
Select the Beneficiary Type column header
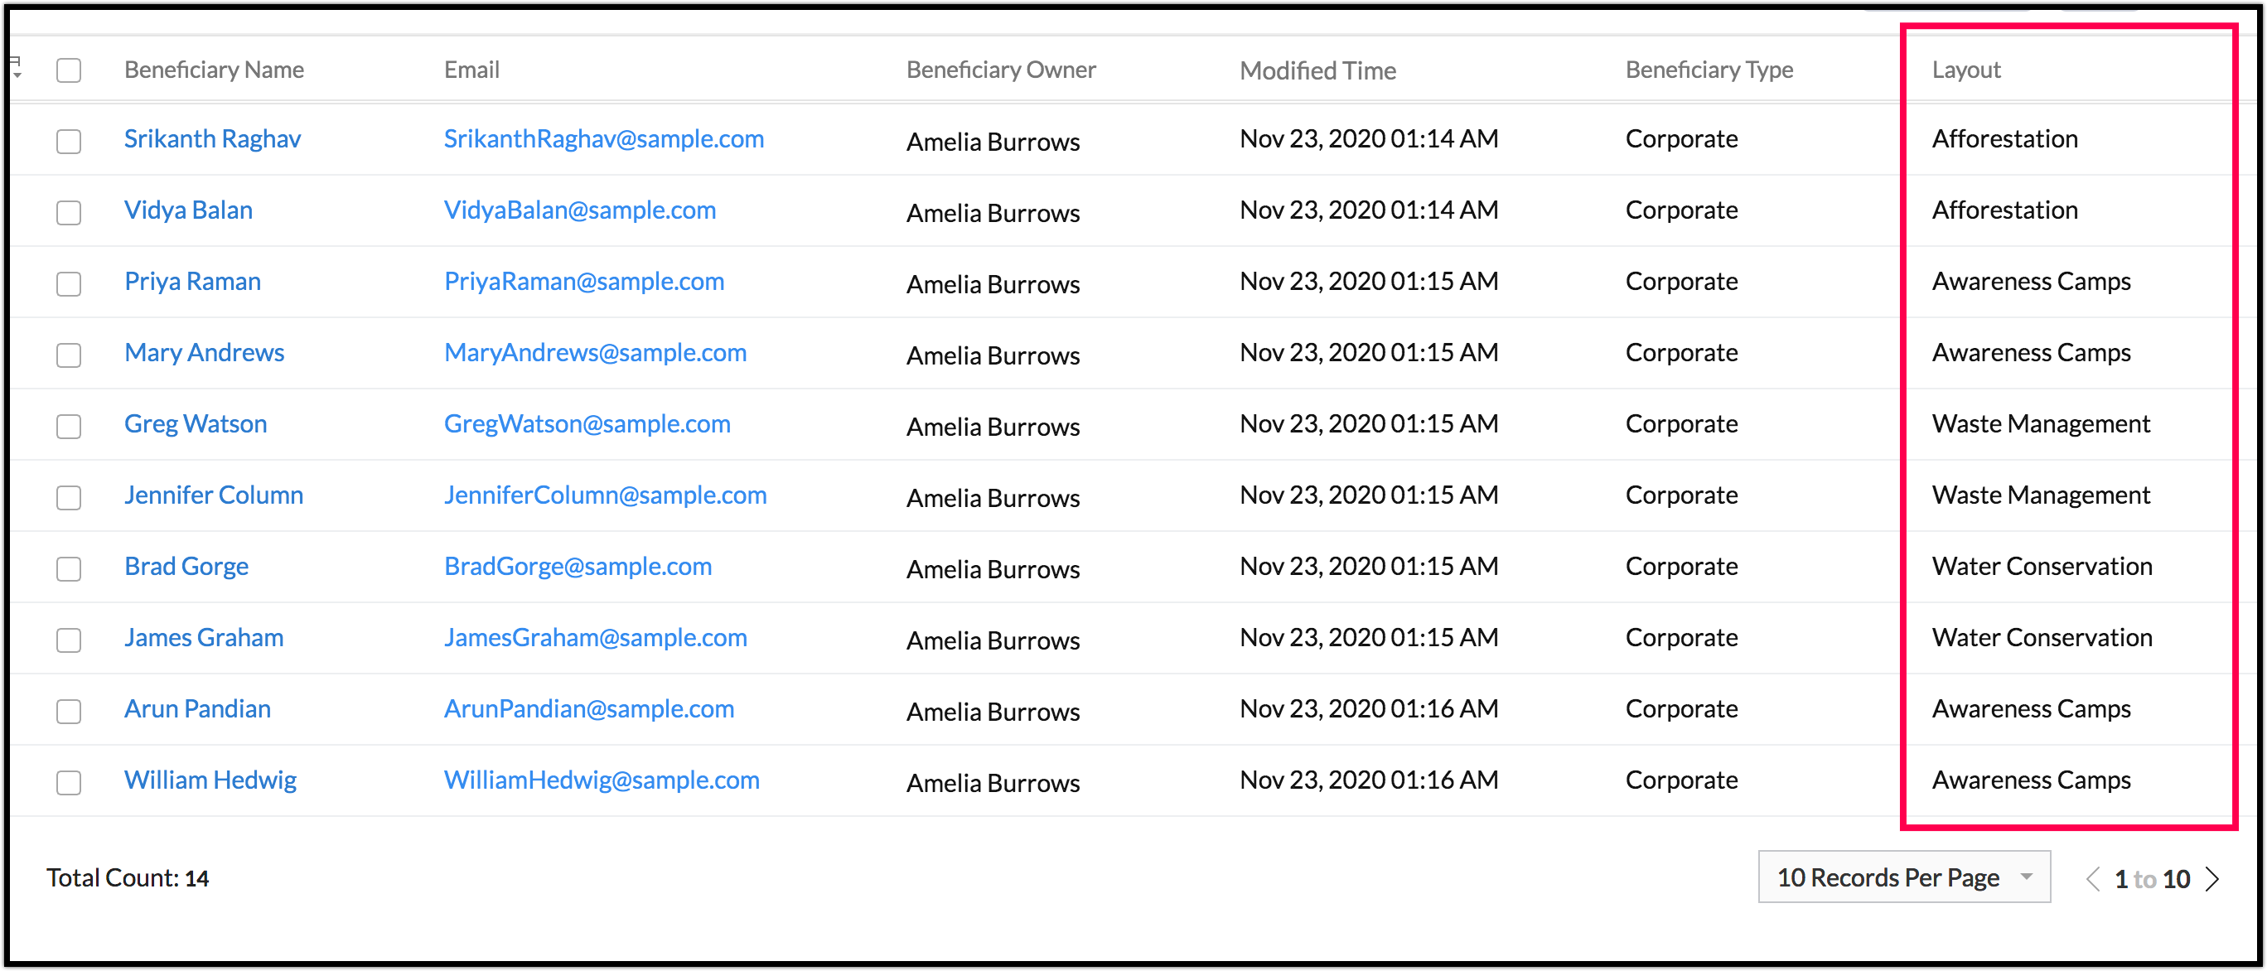tap(1709, 70)
